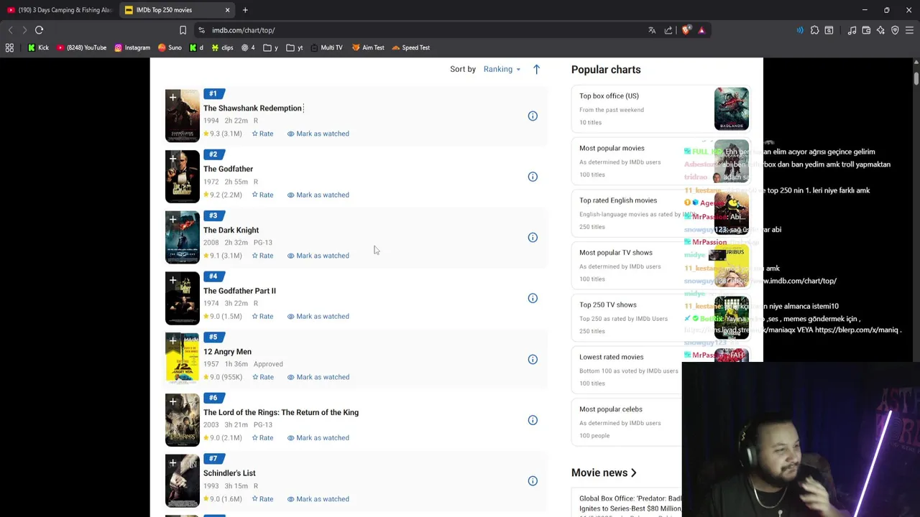Reverse the sort order arrow

pyautogui.click(x=536, y=69)
